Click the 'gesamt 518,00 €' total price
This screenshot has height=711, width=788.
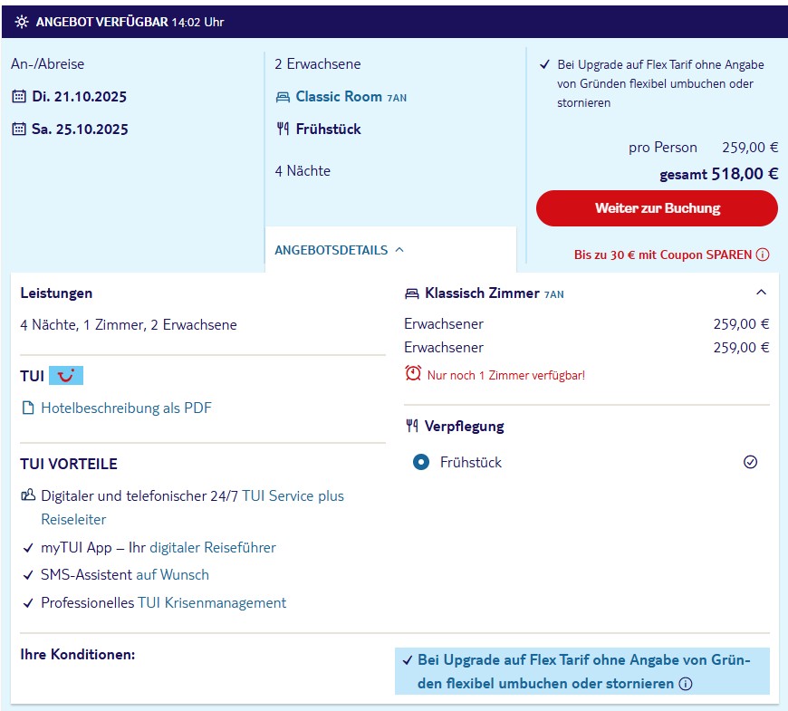click(718, 174)
